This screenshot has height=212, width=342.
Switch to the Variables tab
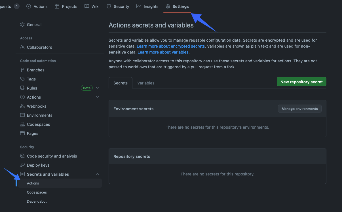(x=146, y=83)
